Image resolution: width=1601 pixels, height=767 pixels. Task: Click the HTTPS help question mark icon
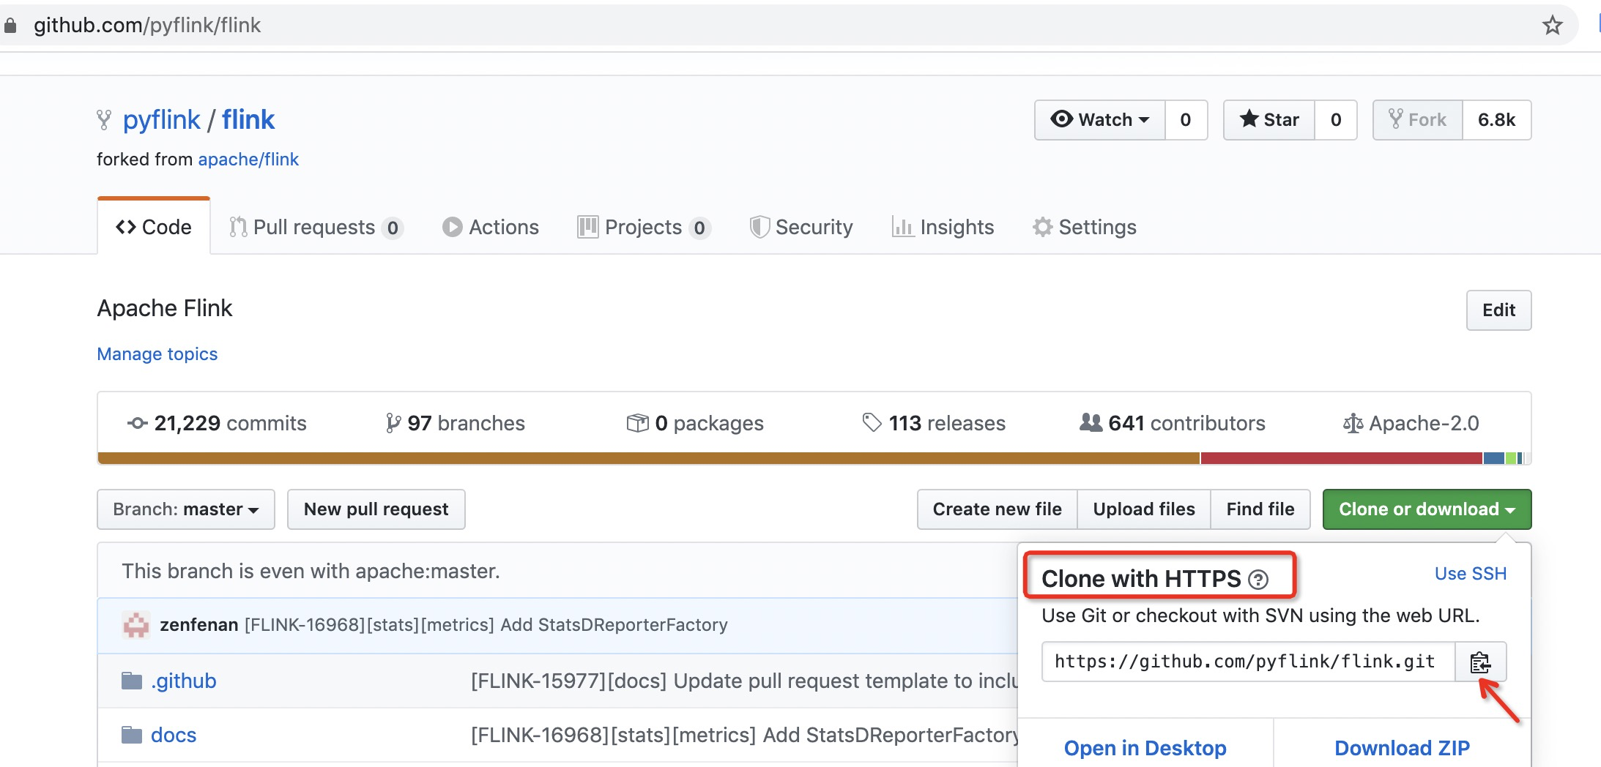[1258, 580]
